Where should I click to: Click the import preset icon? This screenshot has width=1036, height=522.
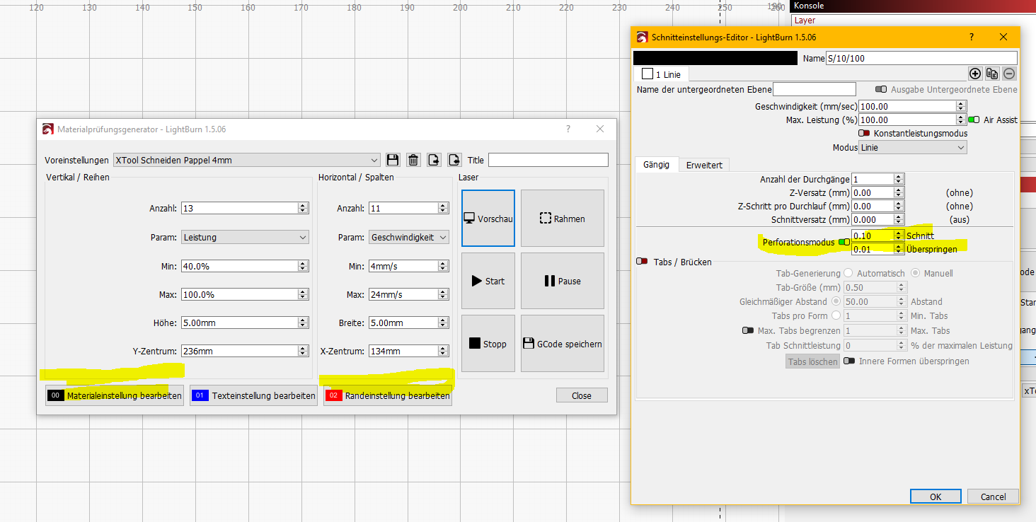(454, 160)
